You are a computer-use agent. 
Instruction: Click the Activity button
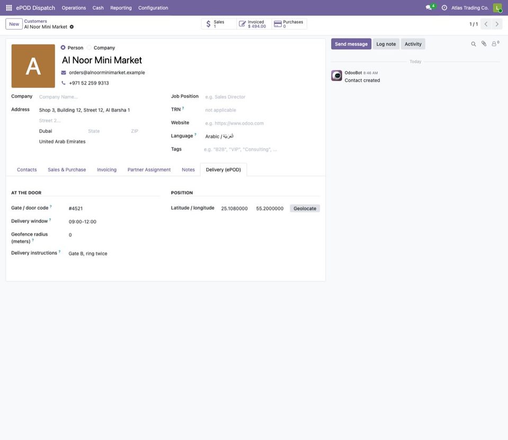(413, 44)
